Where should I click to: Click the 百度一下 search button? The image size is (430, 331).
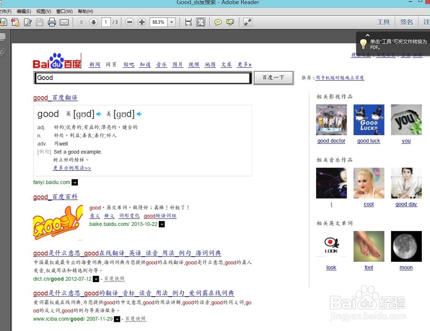click(273, 78)
